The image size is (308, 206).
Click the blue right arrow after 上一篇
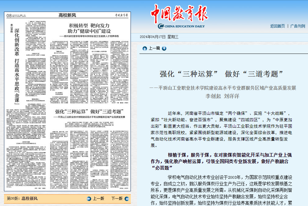click(164, 48)
